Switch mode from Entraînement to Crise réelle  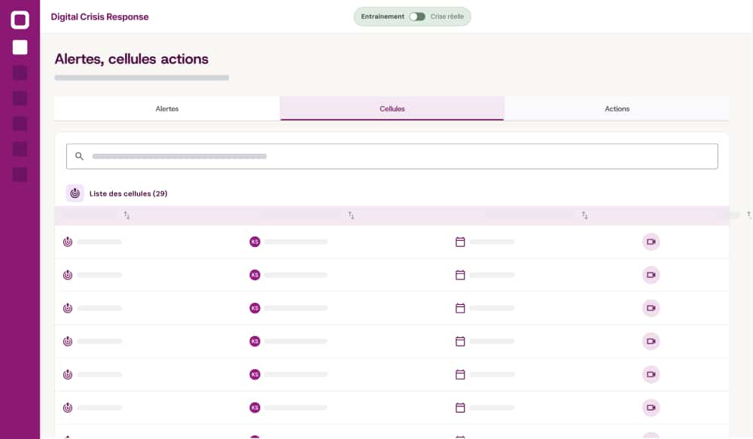pos(419,16)
